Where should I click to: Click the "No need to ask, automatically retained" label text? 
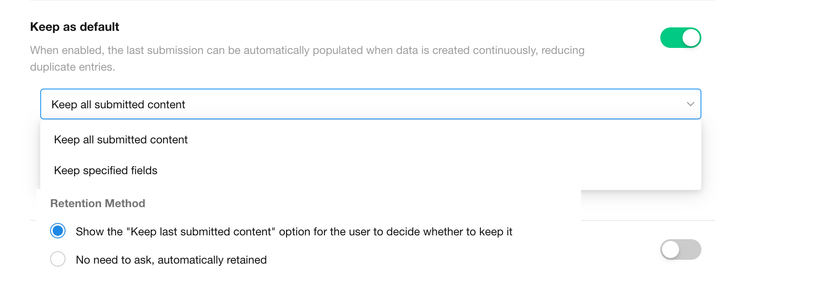171,260
